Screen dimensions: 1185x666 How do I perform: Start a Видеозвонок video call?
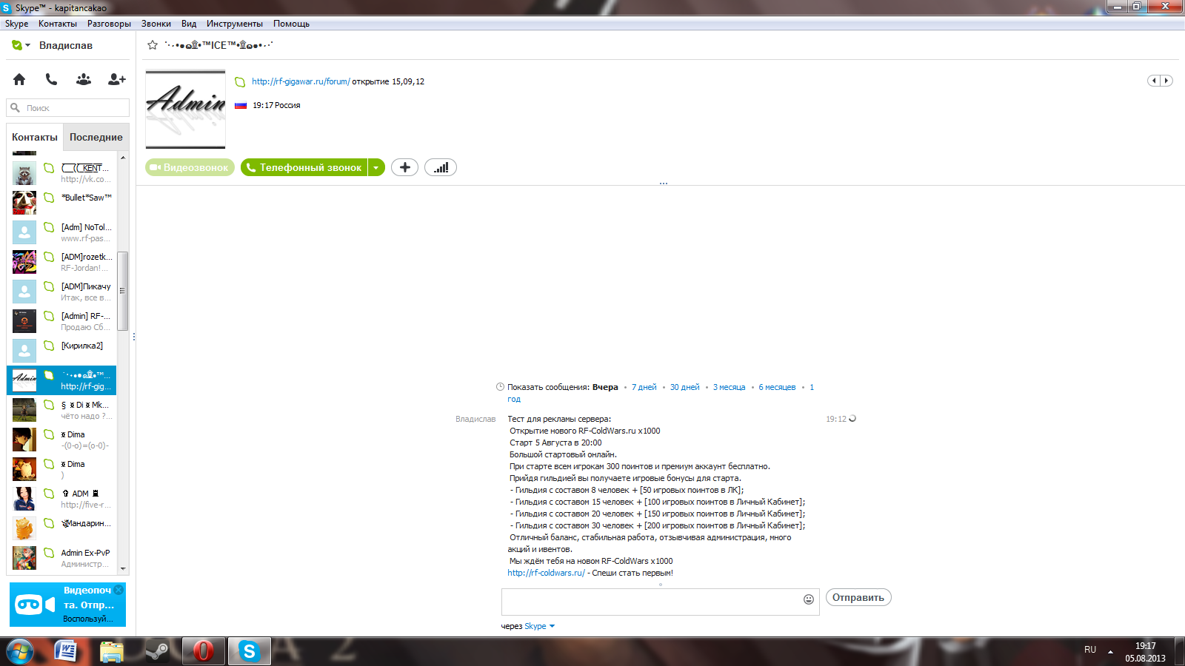[x=190, y=167]
